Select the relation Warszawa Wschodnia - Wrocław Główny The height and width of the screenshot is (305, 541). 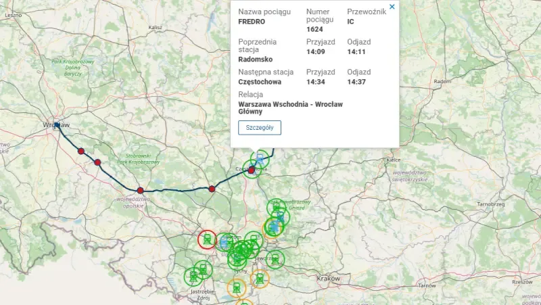coord(291,108)
